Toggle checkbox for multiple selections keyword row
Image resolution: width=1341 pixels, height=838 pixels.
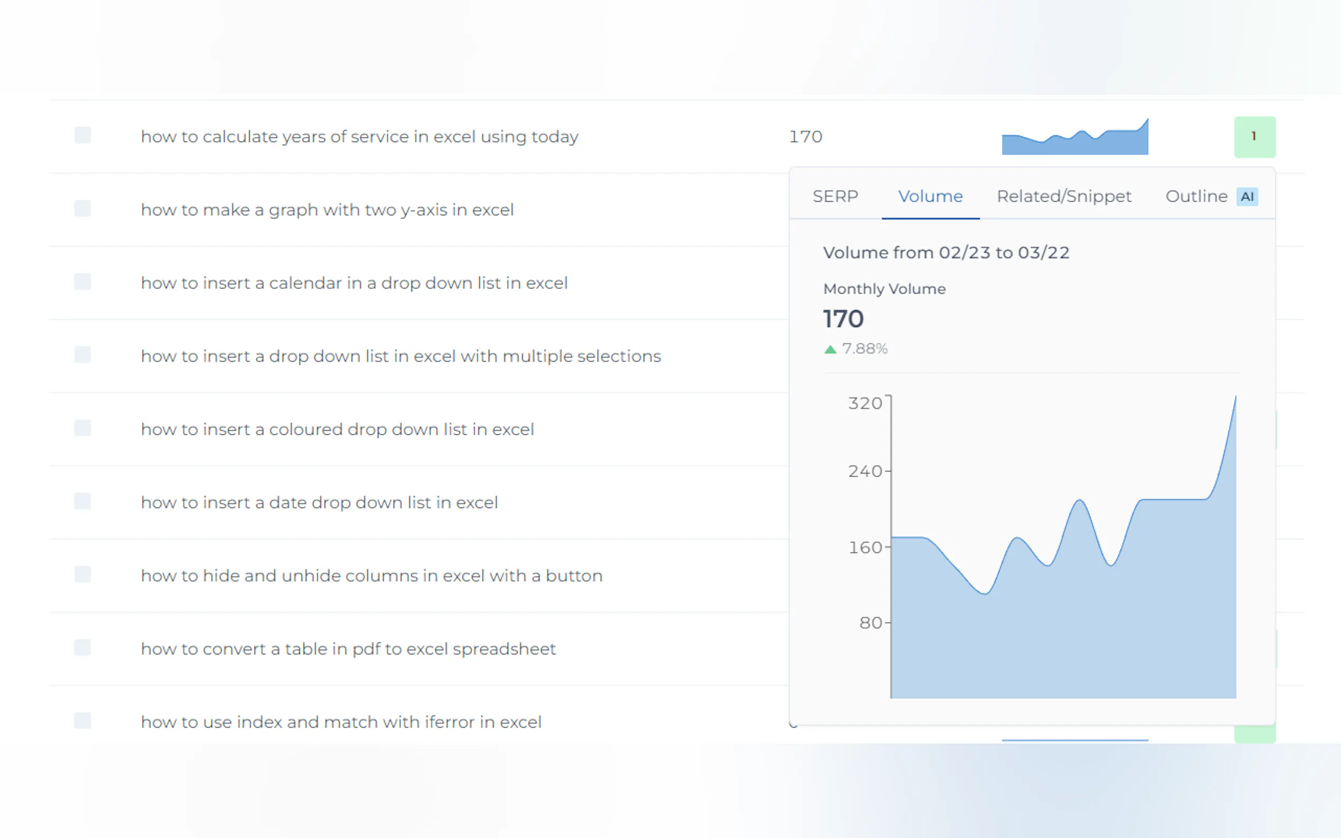coord(82,355)
